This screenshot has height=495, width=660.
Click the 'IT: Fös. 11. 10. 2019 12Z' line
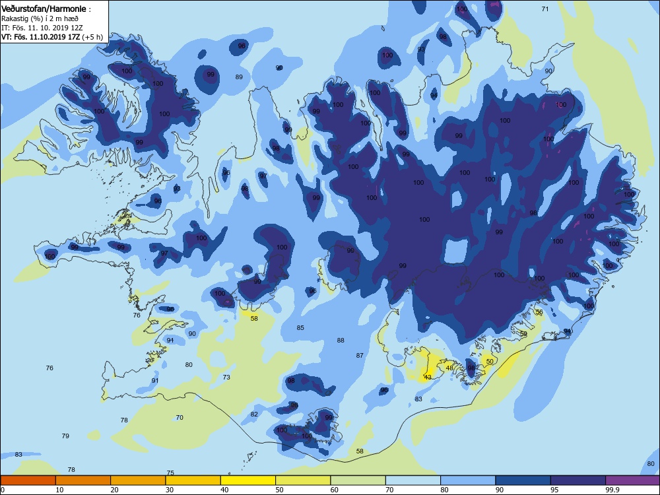42,28
